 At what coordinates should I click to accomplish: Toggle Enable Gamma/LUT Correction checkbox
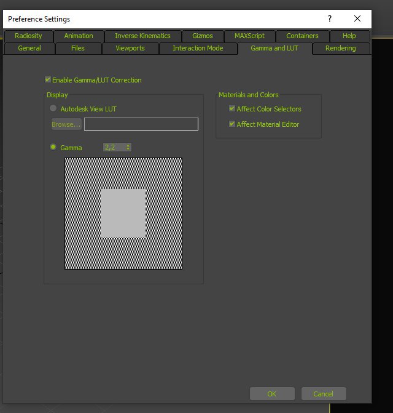point(48,79)
